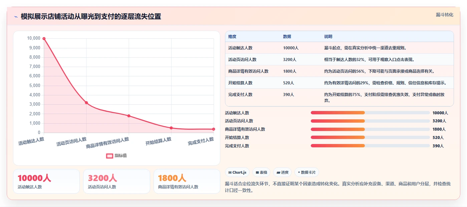Click the 数据 column header
The width and height of the screenshot is (467, 207).
287,37
